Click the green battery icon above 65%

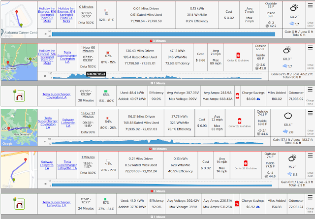[x=106, y=92]
